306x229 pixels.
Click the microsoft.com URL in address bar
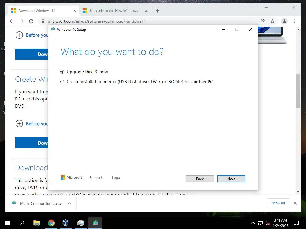click(x=97, y=21)
